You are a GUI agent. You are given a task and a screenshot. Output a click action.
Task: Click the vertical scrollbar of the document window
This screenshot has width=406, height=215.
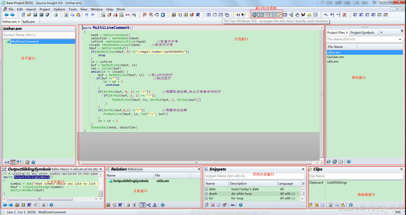322,94
